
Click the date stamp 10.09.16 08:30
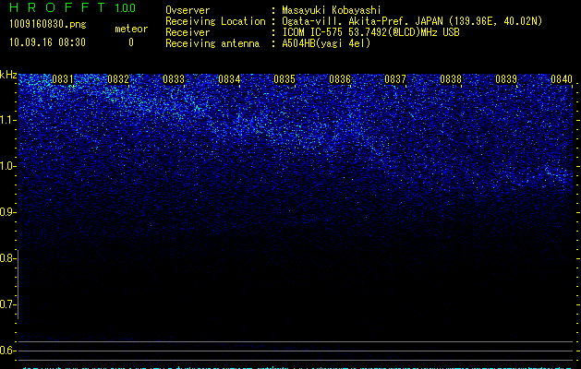[47, 42]
